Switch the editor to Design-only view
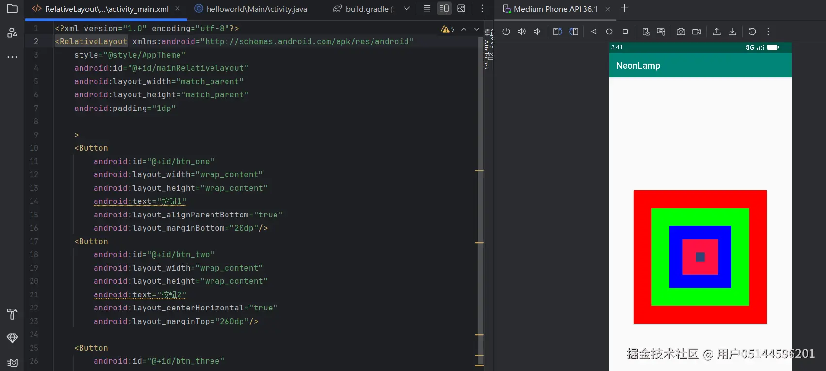 point(461,8)
